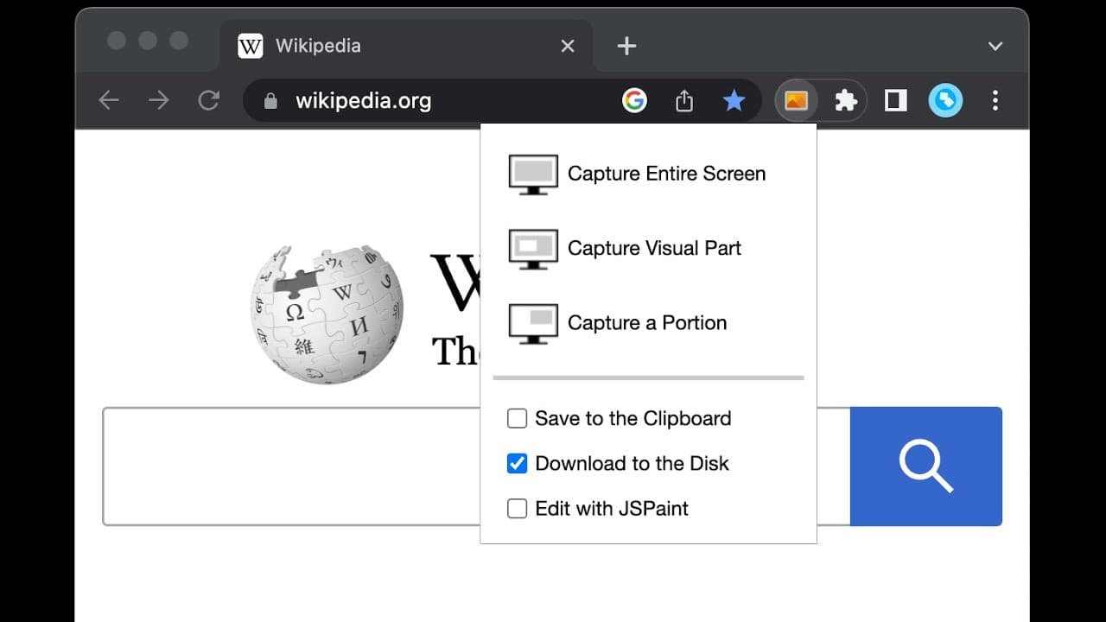The image size is (1106, 622).
Task: Open the Chrome three-dot menu
Action: click(995, 101)
